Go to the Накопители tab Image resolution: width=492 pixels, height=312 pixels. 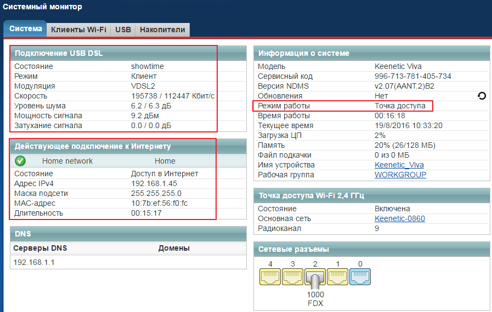click(x=162, y=30)
